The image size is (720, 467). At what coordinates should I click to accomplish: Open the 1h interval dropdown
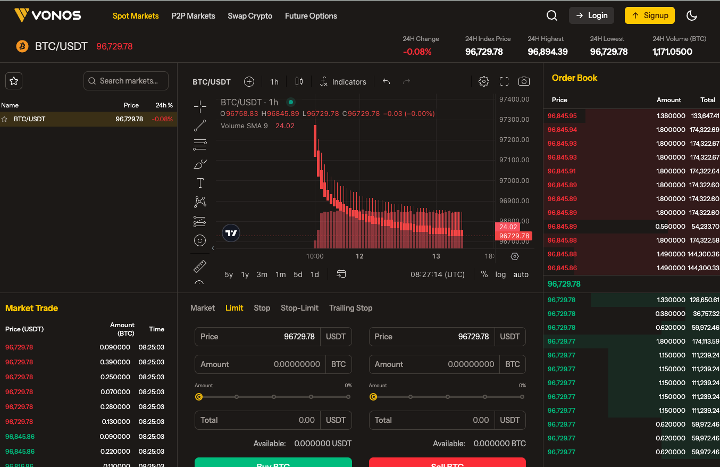(274, 81)
